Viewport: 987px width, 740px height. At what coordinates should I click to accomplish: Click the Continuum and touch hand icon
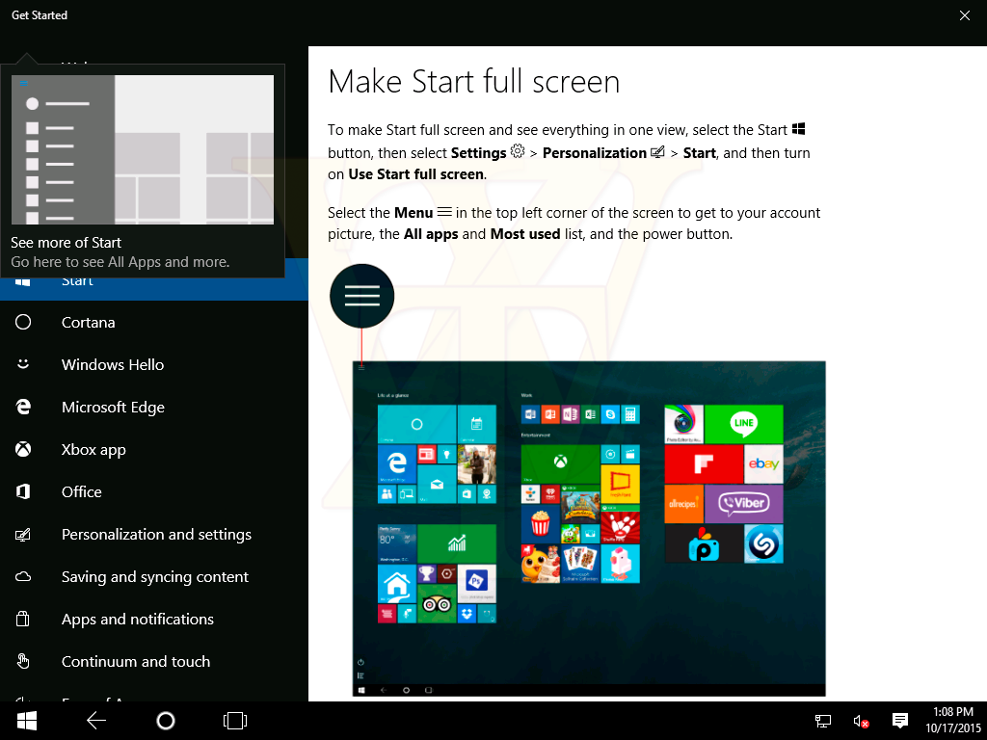coord(24,662)
